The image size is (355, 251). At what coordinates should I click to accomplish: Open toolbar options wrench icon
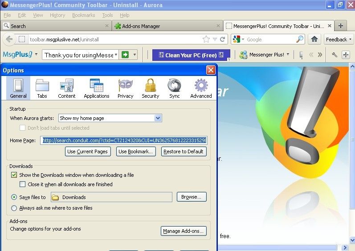click(334, 55)
